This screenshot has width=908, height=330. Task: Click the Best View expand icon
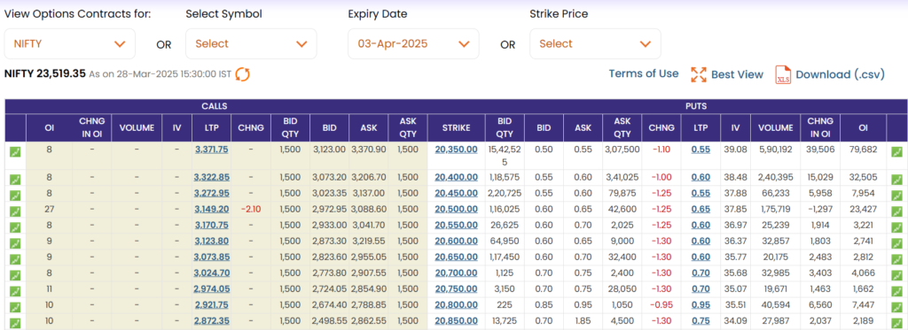pyautogui.click(x=699, y=74)
